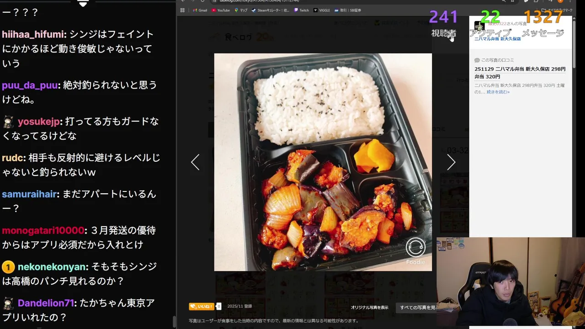
Task: Click the ニハマル弁当 新大久保店 restaurant link
Action: pyautogui.click(x=498, y=39)
